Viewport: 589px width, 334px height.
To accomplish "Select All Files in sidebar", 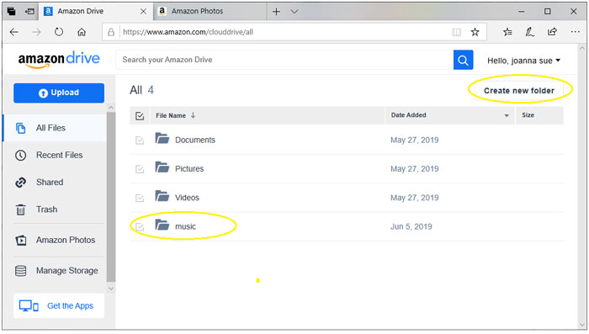I will 55,128.
